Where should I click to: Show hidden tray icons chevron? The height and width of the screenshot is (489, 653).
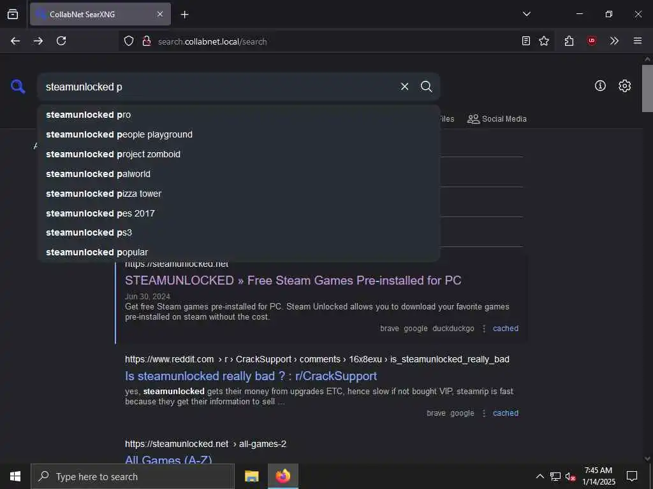pyautogui.click(x=539, y=476)
